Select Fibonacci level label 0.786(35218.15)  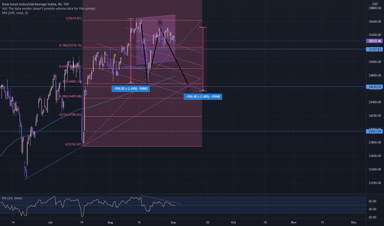[70, 46]
